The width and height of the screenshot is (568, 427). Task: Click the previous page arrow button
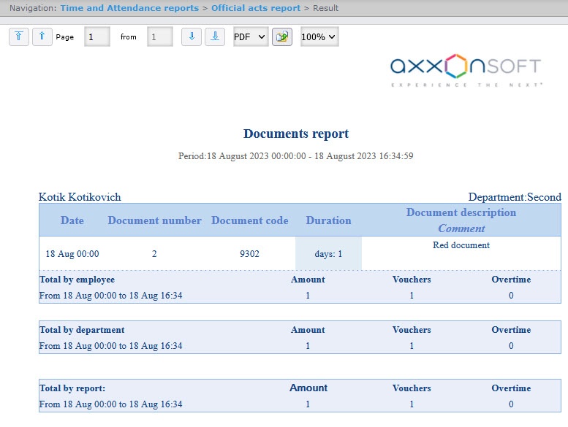(42, 36)
